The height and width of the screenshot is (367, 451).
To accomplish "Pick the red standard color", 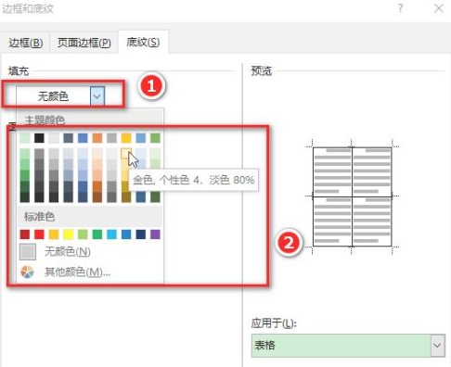I will (39, 234).
